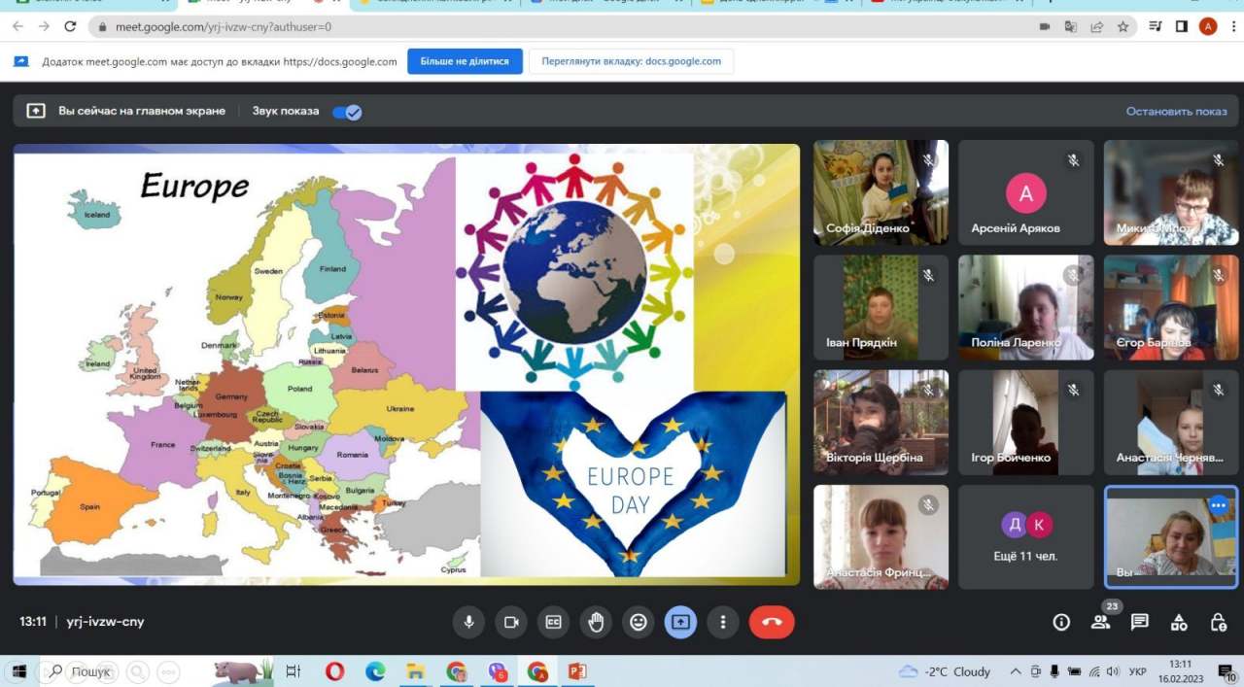Image resolution: width=1244 pixels, height=687 pixels.
Task: Click meeting code yrj-ivzw-cny
Action: coord(105,622)
